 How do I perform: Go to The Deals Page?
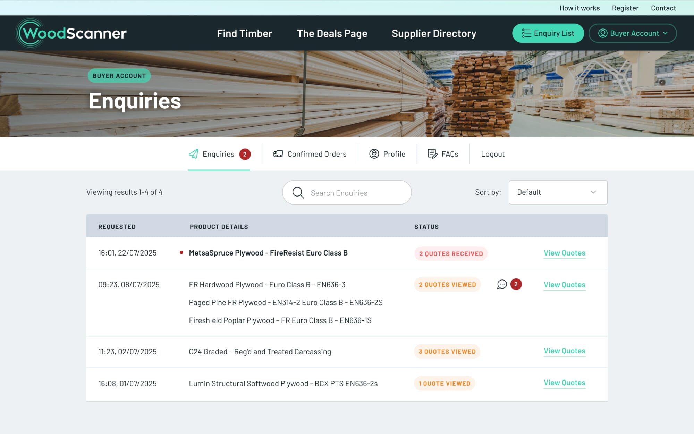coord(332,33)
